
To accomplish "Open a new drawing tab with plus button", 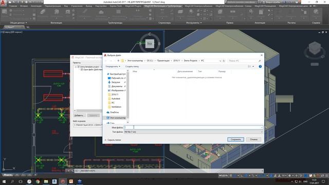I will pyautogui.click(x=27, y=27).
